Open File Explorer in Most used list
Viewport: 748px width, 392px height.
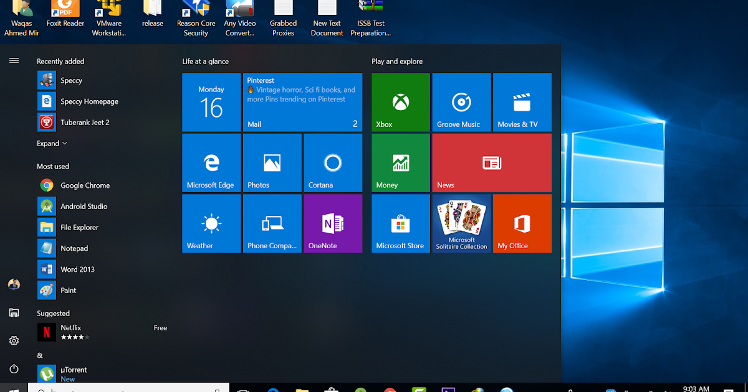tap(103, 228)
